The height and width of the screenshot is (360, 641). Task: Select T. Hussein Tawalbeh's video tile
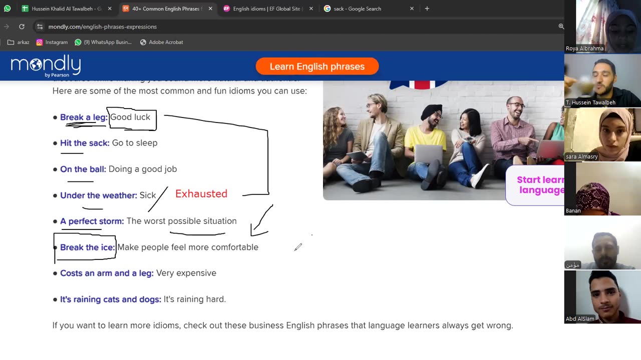click(x=602, y=80)
